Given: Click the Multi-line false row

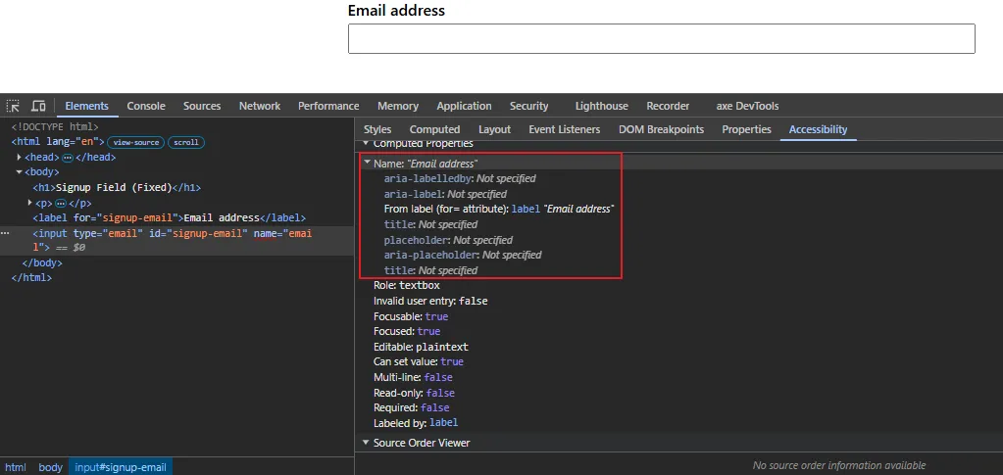Looking at the screenshot, I should pos(413,377).
